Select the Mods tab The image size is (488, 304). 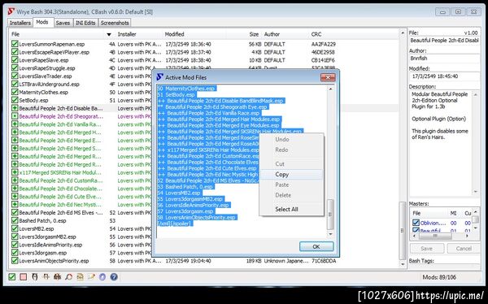pyautogui.click(x=42, y=22)
